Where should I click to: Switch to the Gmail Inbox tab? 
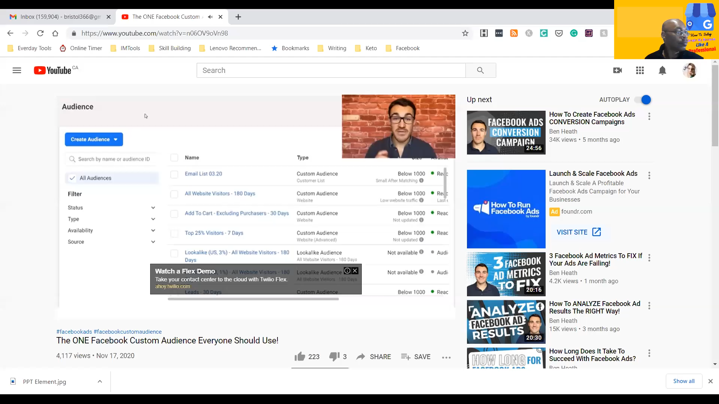click(x=60, y=17)
